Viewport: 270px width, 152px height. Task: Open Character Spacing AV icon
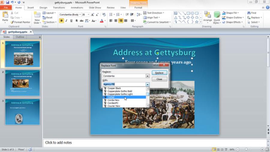[x=87, y=21]
